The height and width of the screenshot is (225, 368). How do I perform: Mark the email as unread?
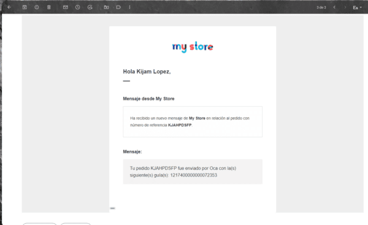pos(66,7)
